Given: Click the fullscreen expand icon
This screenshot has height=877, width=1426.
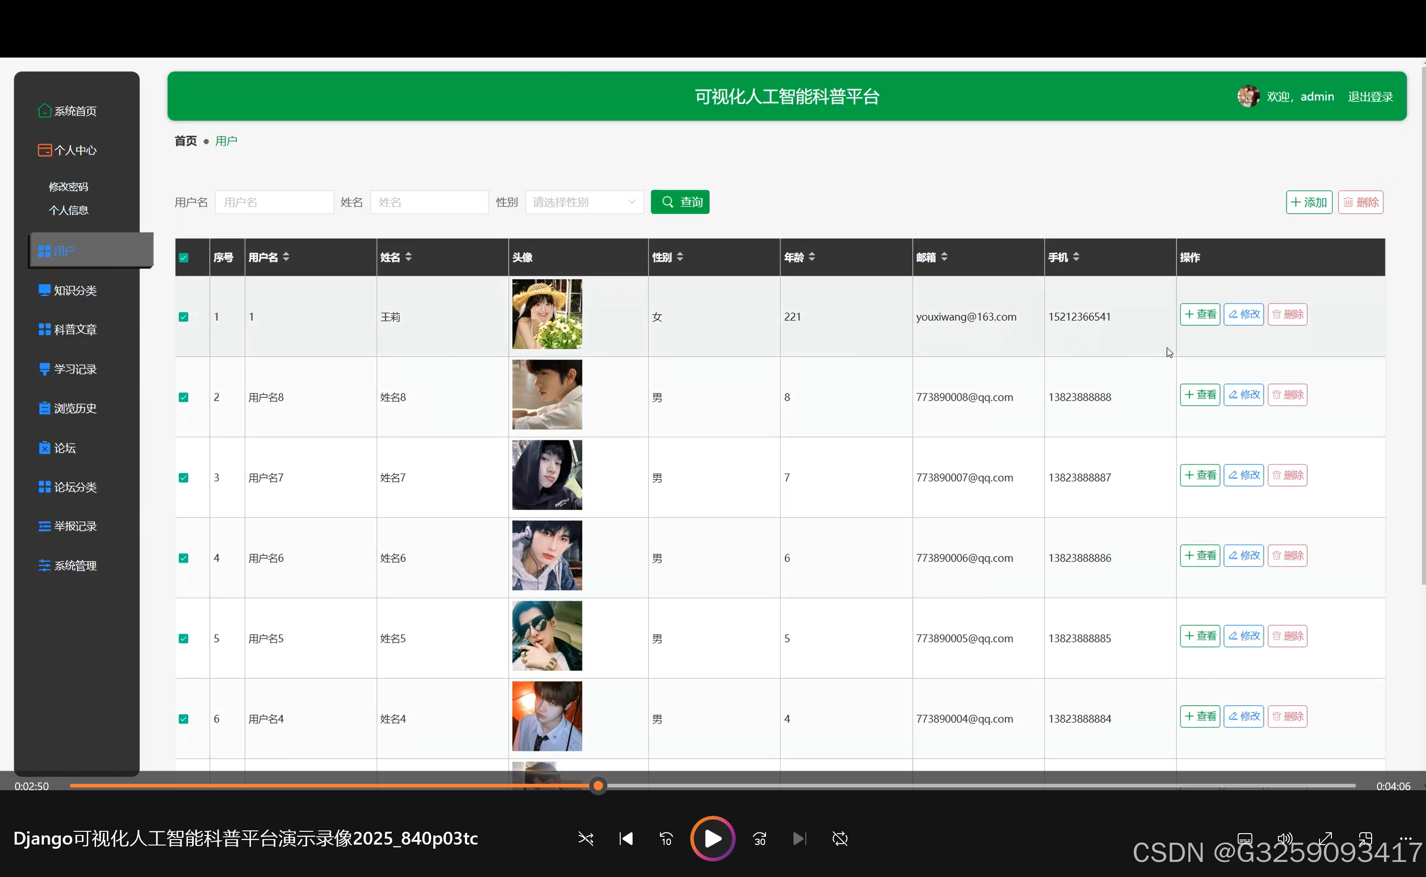Looking at the screenshot, I should [1325, 839].
